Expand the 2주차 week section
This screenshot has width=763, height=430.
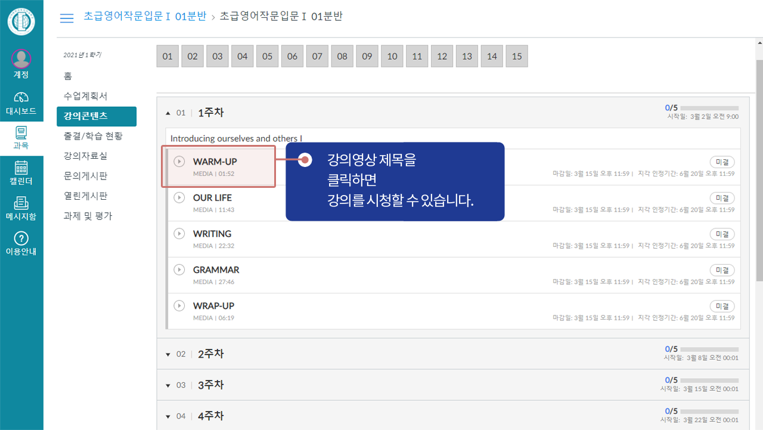click(x=168, y=354)
